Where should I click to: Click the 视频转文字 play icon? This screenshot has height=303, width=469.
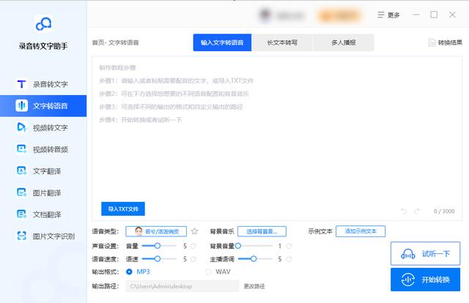[x=21, y=127]
